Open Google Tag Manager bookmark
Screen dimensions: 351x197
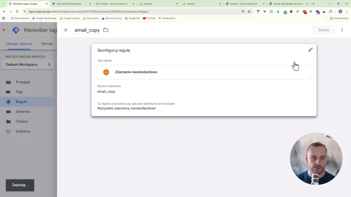click(x=44, y=18)
